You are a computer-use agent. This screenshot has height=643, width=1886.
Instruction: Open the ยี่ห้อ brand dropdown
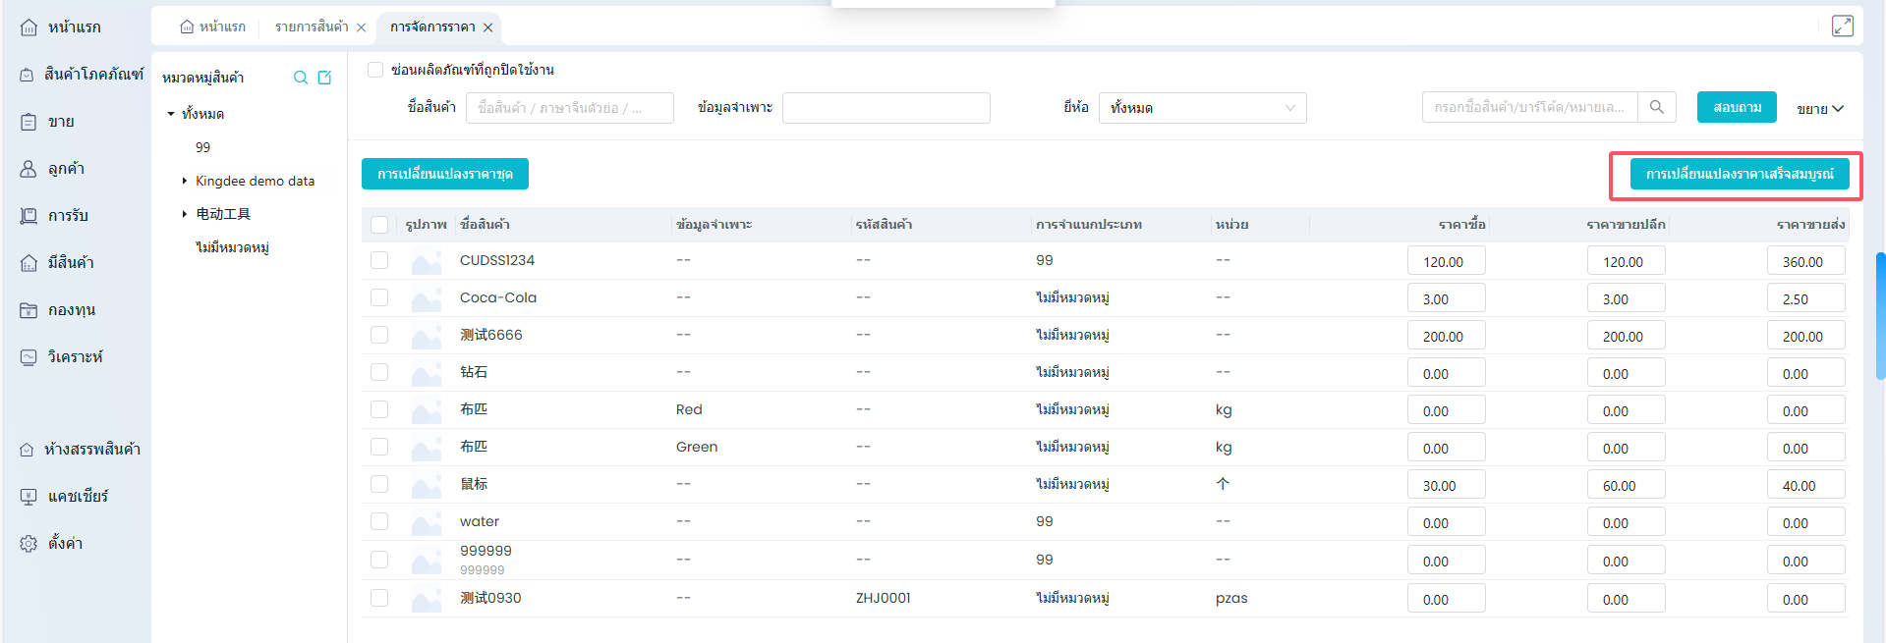[1202, 108]
